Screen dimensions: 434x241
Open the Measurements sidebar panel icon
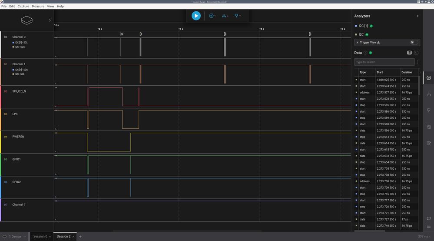tap(428, 94)
